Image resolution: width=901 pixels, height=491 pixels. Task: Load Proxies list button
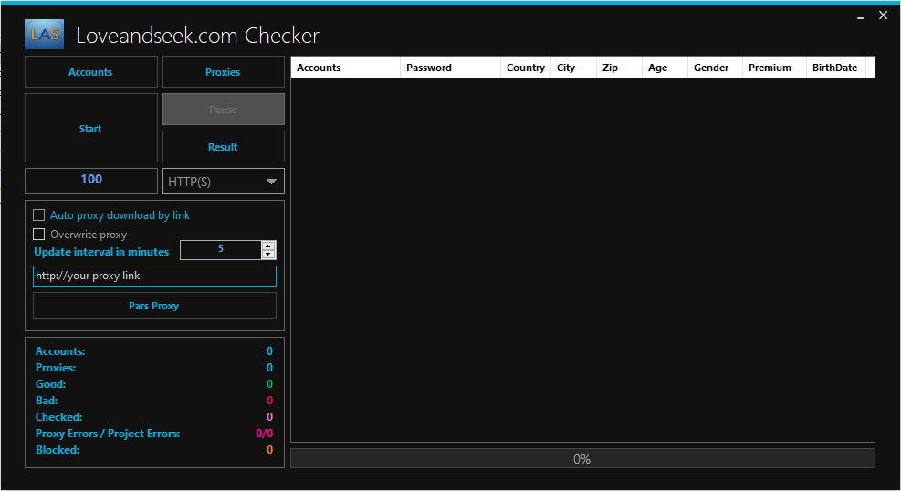point(223,72)
